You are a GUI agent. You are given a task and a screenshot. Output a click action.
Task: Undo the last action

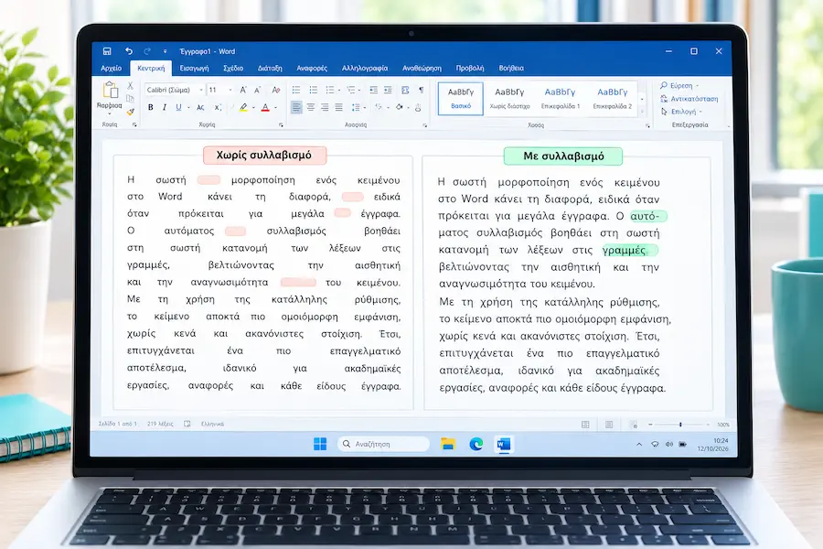(129, 51)
